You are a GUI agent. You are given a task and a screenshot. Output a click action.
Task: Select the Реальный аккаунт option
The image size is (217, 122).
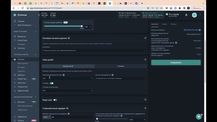pyautogui.click(x=153, y=15)
